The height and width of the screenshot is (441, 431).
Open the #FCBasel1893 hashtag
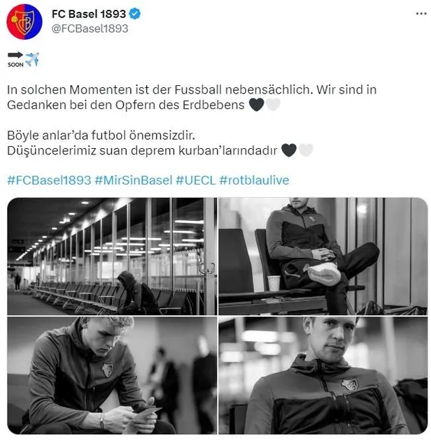[x=49, y=180]
